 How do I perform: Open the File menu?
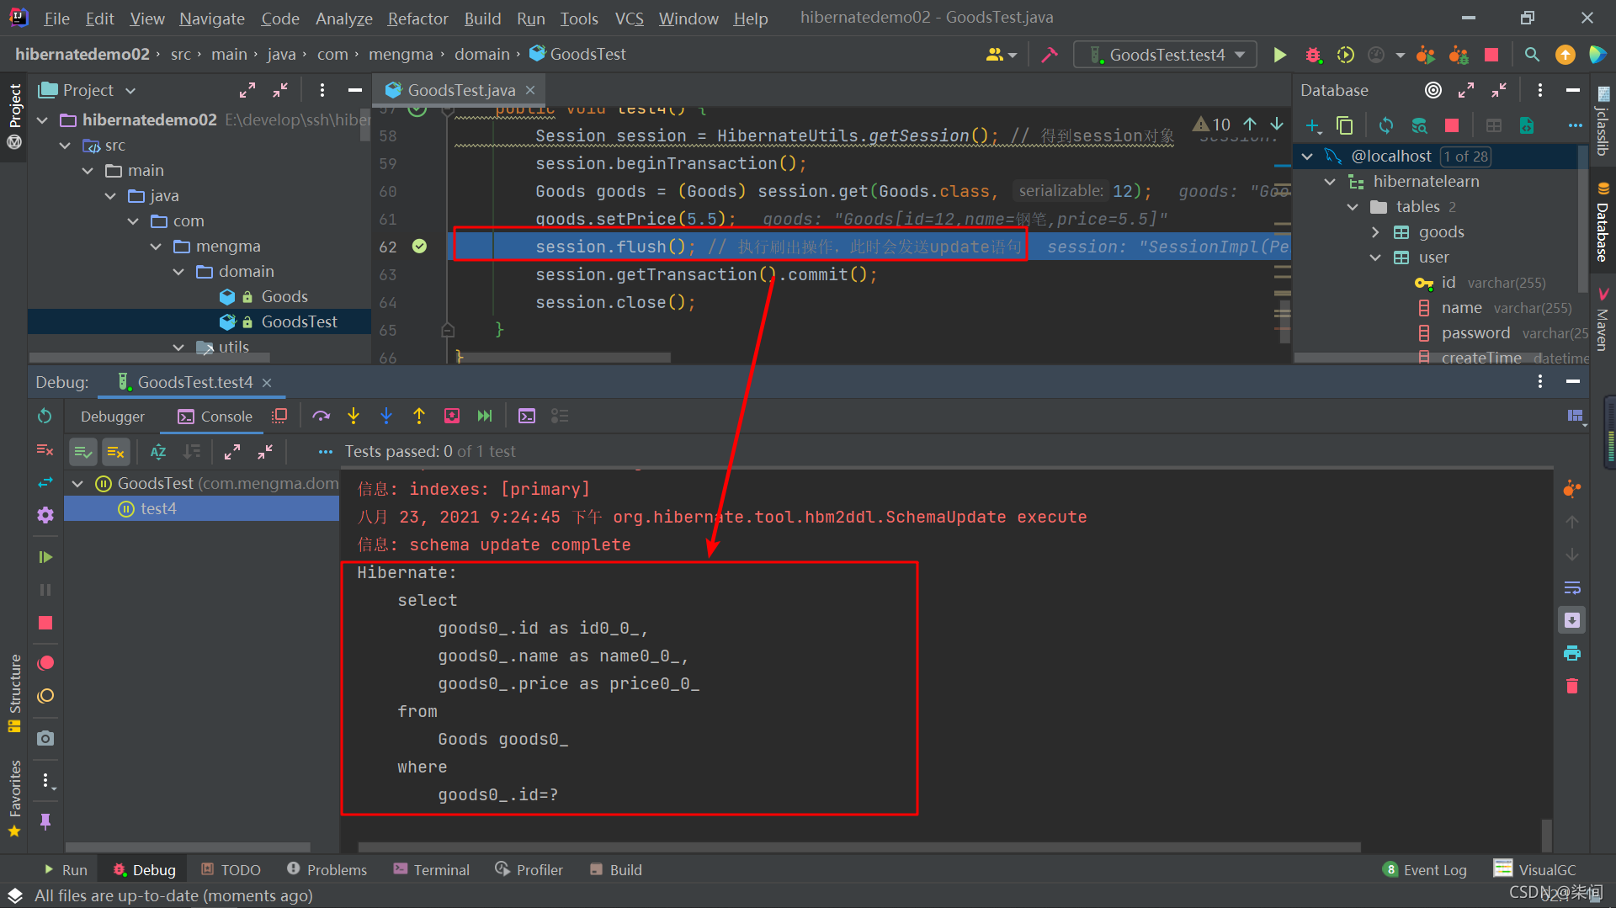[x=56, y=19]
